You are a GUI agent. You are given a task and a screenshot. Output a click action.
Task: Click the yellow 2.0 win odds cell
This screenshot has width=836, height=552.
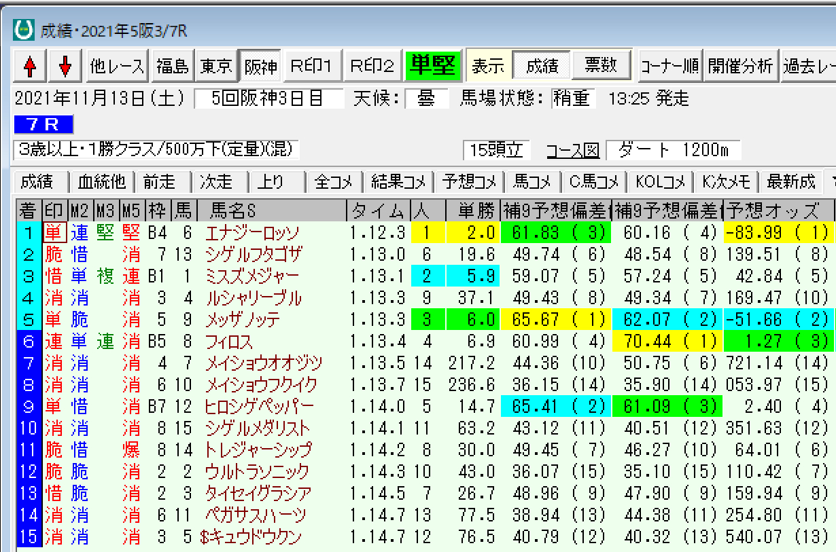pyautogui.click(x=472, y=233)
